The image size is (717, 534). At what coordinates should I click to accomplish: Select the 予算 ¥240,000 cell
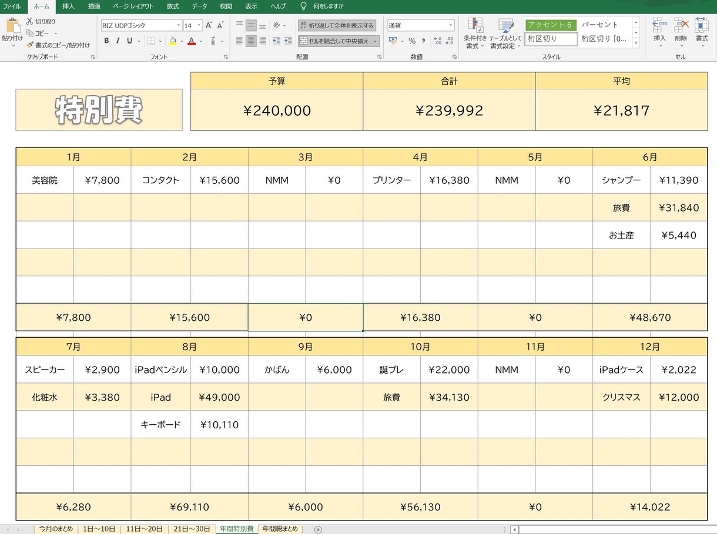277,110
